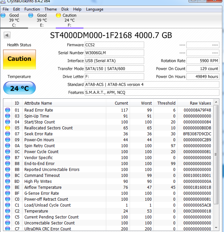Click the blue status orb for drive E:
Image resolution: width=224 pixels, height=232 pixels.
[31, 15]
